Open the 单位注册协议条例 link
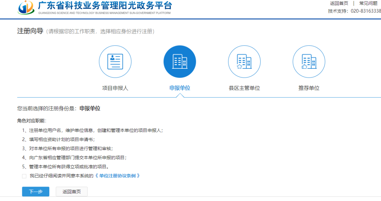 pyautogui.click(x=118, y=176)
